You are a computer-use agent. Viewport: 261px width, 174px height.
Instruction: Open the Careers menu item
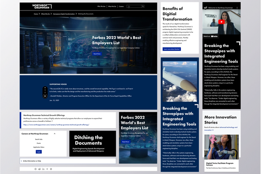(121, 7)
